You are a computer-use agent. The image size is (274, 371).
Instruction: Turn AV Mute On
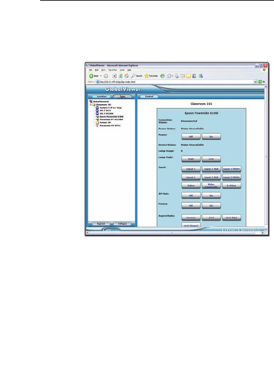click(x=211, y=195)
